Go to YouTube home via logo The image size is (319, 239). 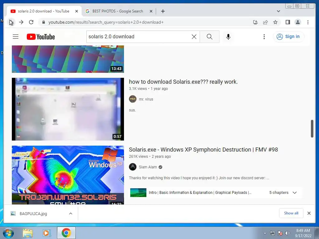(x=41, y=37)
